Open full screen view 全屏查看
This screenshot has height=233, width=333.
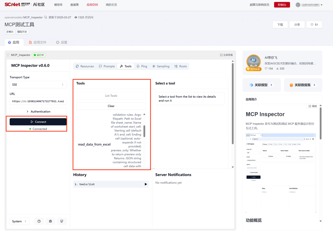[226, 55]
